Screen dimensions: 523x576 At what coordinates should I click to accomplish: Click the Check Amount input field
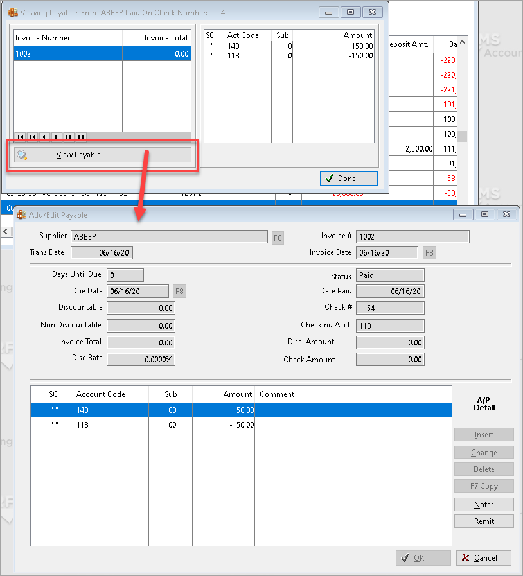click(x=390, y=359)
